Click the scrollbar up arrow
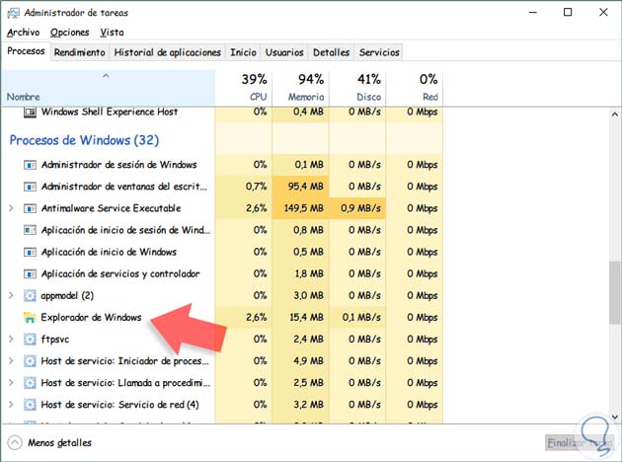The image size is (622, 462). 615,115
